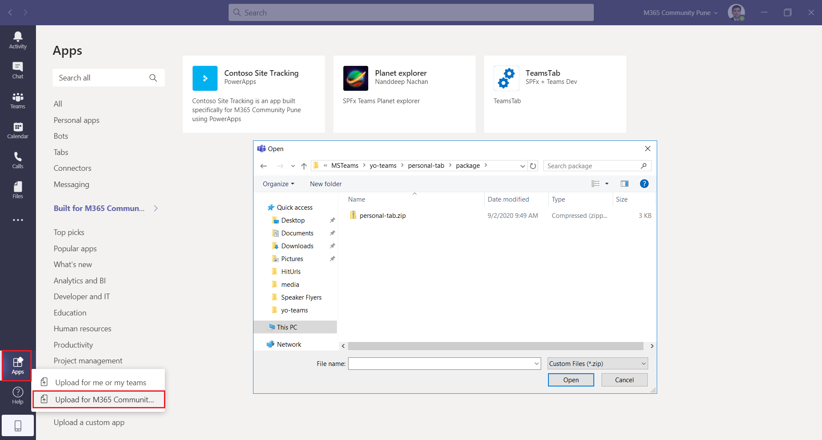Click the refresh button in Open dialog
This screenshot has width=822, height=440.
(533, 166)
